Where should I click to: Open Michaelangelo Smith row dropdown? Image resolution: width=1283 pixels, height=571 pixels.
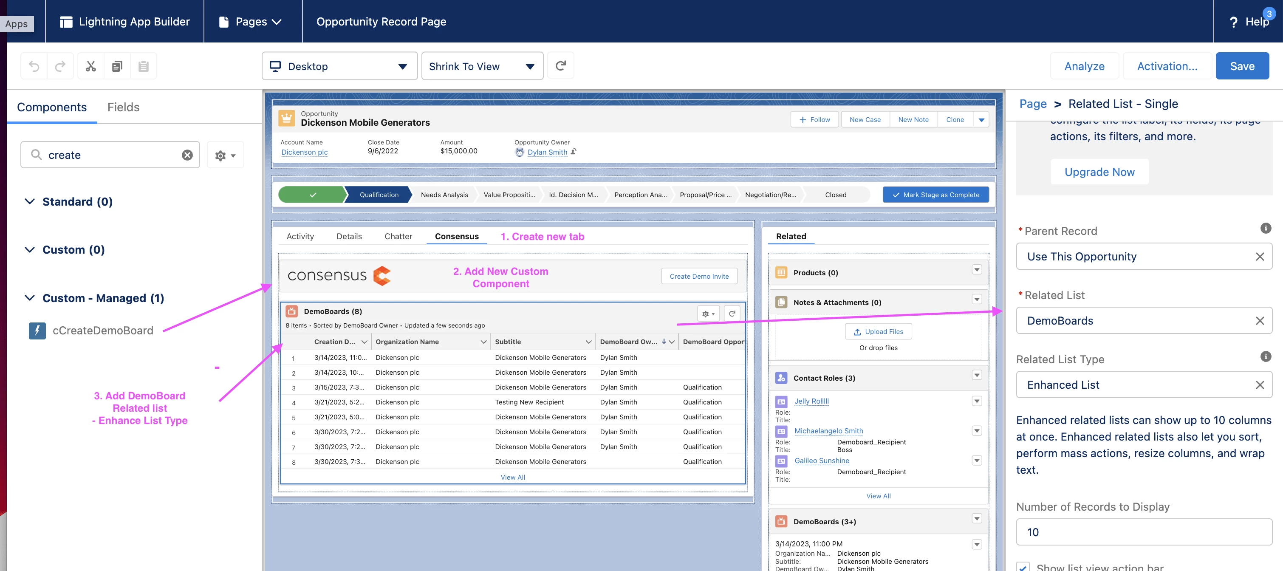(977, 431)
